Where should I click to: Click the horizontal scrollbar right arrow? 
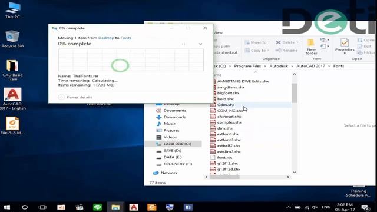click(288, 177)
